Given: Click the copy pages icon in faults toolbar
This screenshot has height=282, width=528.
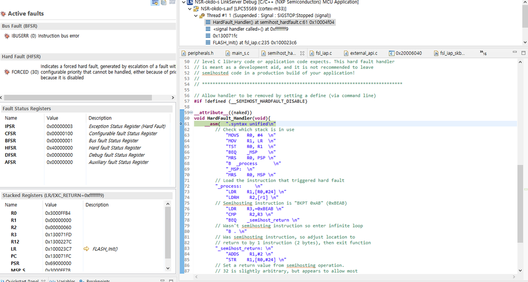Looking at the screenshot, I should click(x=164, y=2).
